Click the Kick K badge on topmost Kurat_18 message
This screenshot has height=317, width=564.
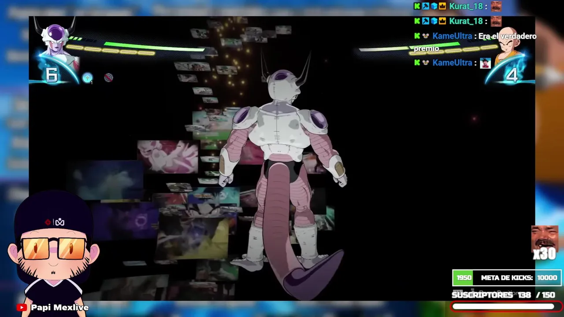[x=417, y=6]
